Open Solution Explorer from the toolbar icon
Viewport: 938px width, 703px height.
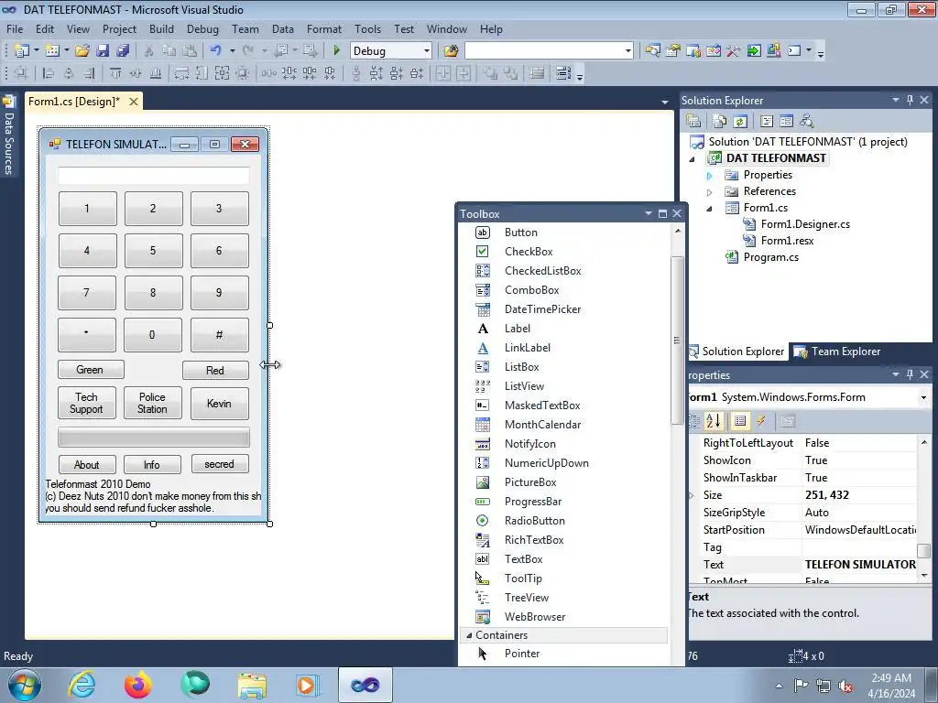pyautogui.click(x=652, y=51)
